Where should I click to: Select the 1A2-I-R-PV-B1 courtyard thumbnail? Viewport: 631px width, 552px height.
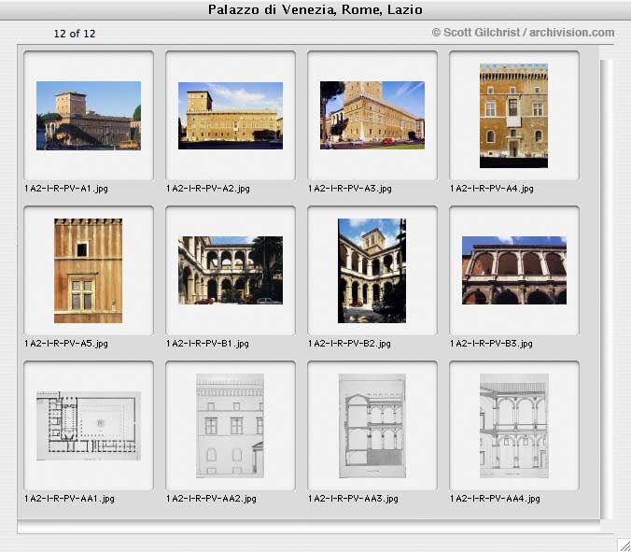click(231, 270)
